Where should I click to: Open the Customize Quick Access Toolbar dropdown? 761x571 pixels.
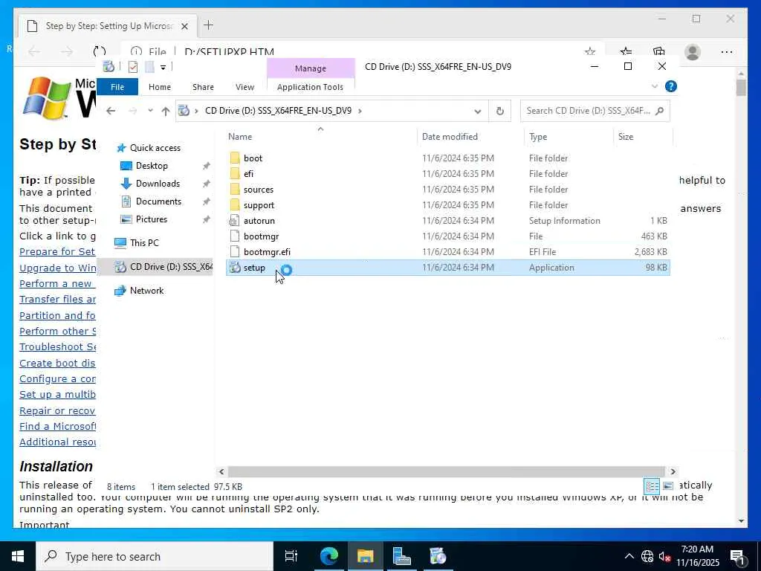[x=163, y=67]
